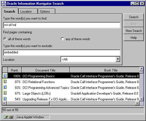
Task: Maximize the Oracle Information Navigator window
Action: (137, 4)
